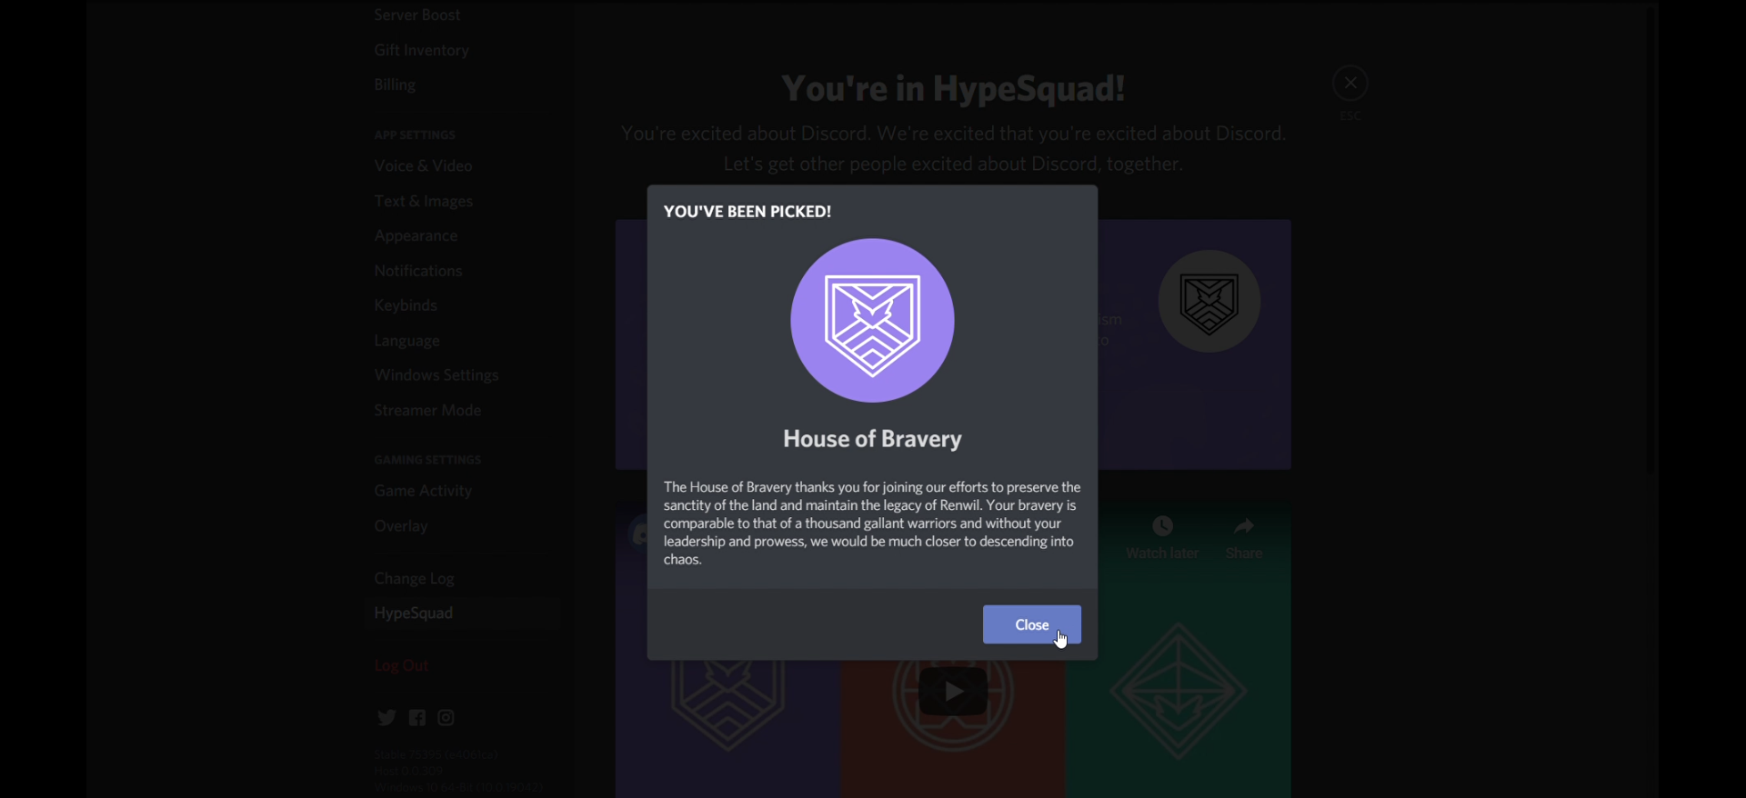Open Discord's Twitter icon link
This screenshot has width=1746, height=798.
point(386,718)
